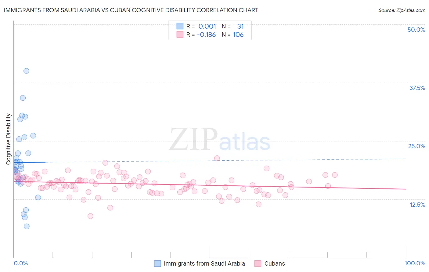The width and height of the screenshot is (429, 272).
Task: Click the 25.0% y-axis label
Action: [x=416, y=146]
